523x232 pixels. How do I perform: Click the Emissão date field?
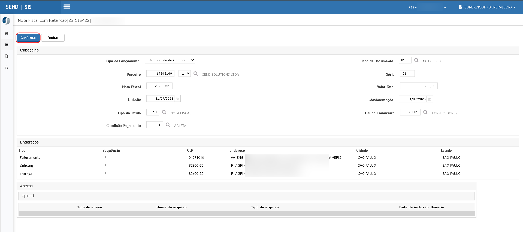pos(160,99)
